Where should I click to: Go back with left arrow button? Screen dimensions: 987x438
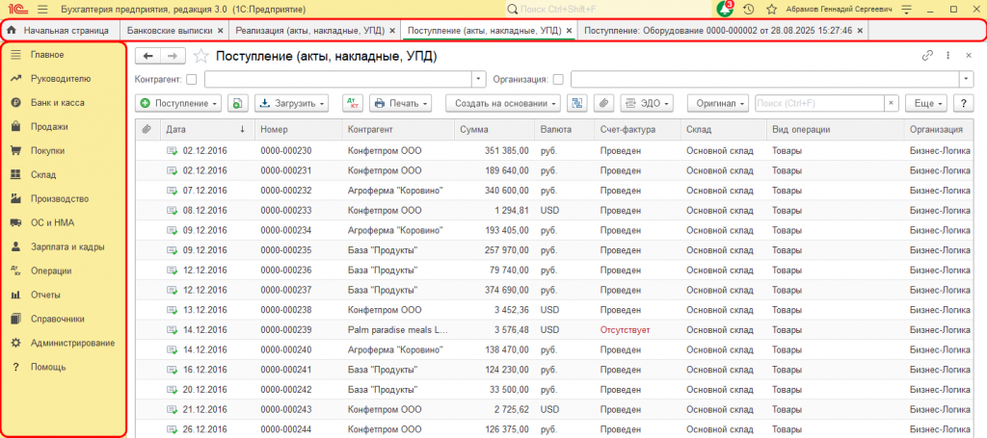pos(148,56)
